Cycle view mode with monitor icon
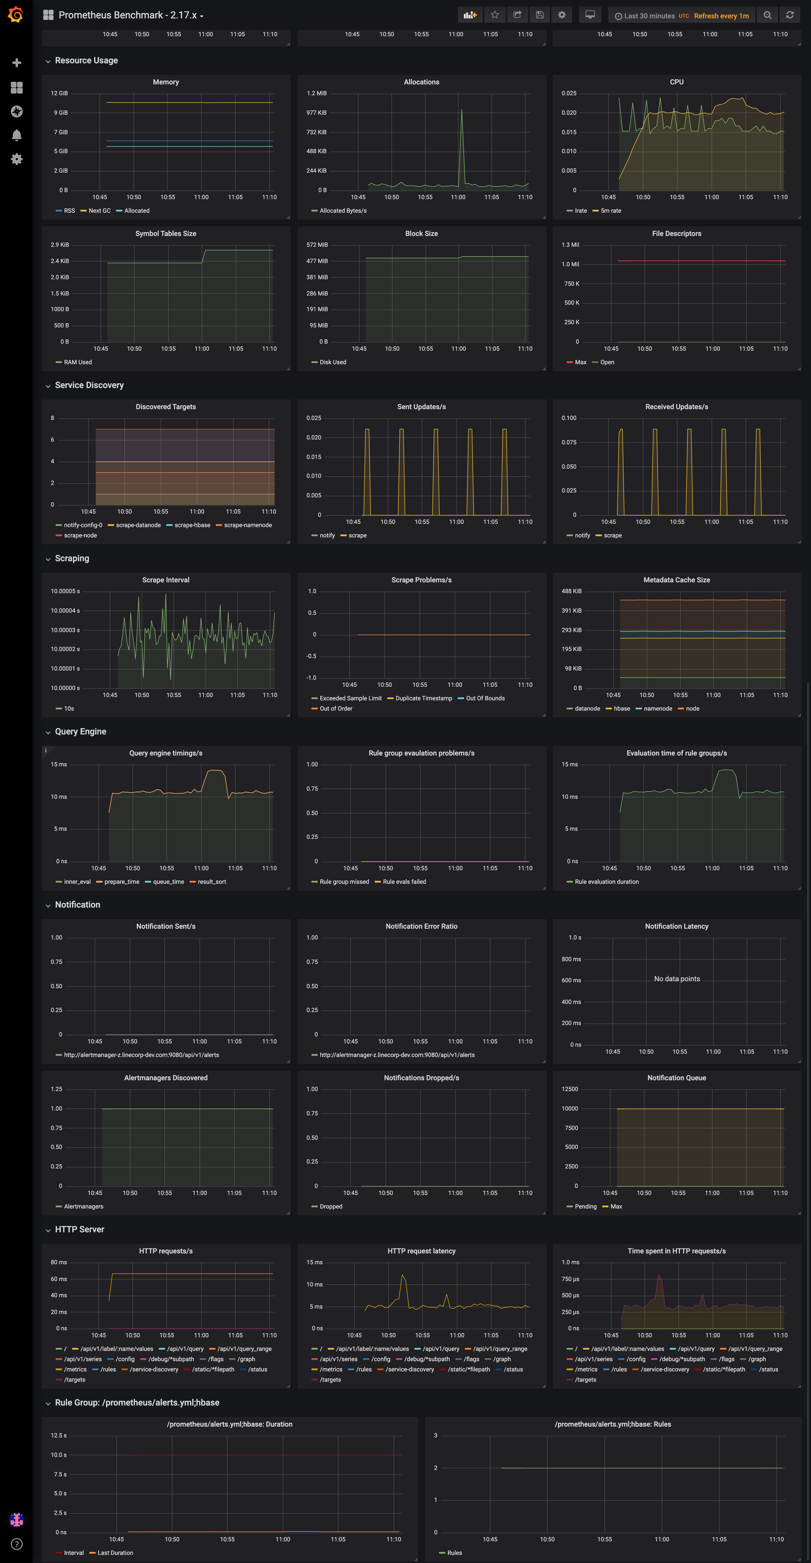This screenshot has width=811, height=1563. click(x=590, y=15)
